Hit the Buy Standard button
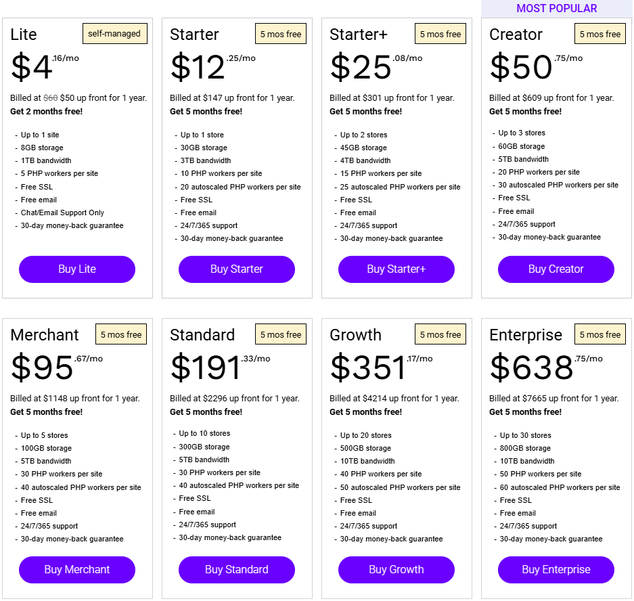The width and height of the screenshot is (634, 601). (237, 570)
